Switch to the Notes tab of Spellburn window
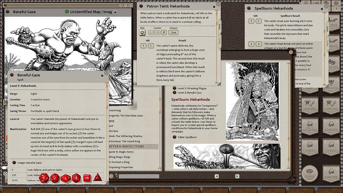 (327, 43)
